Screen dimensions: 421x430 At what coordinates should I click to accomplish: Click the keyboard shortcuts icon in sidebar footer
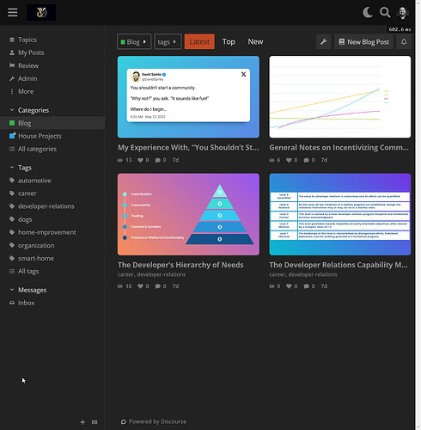click(x=95, y=422)
